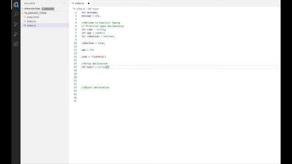Click '// Primitive types Declaaration' comment
Screen dimensions: 292x164
pyautogui.click(x=103, y=26)
